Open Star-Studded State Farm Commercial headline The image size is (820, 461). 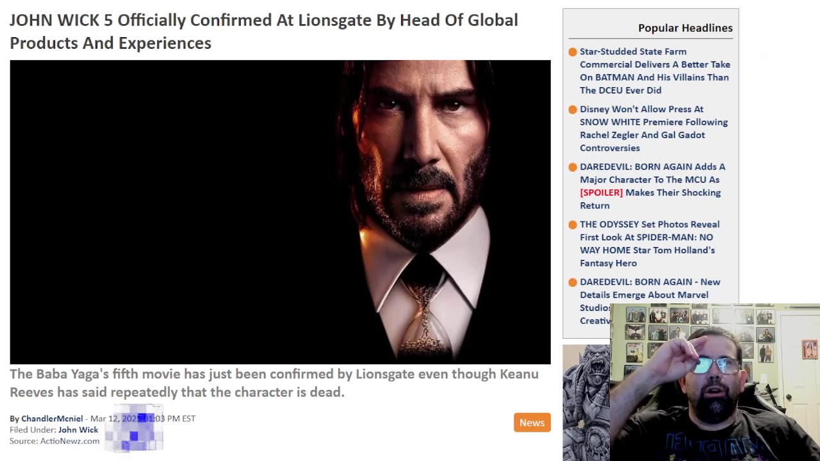click(655, 70)
